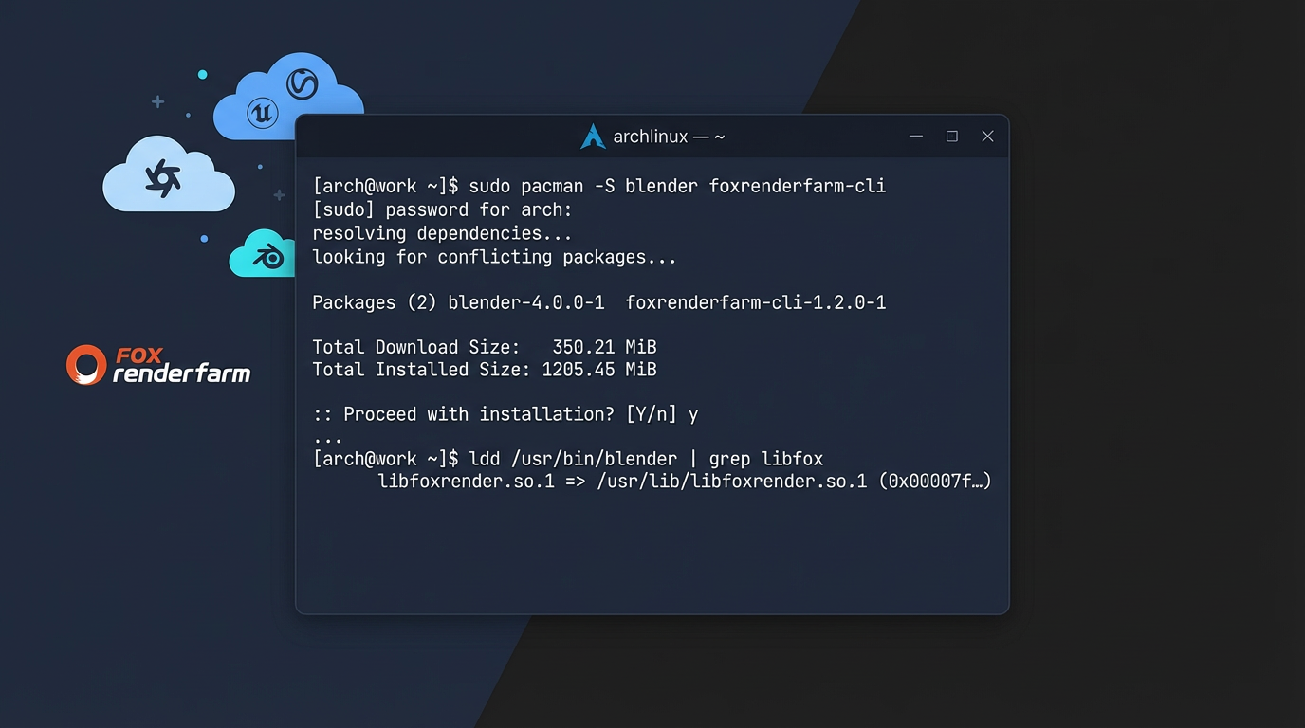The width and height of the screenshot is (1305, 728).
Task: Click the "Proceed with installation? [Y/n]" prompt
Action: click(x=505, y=414)
